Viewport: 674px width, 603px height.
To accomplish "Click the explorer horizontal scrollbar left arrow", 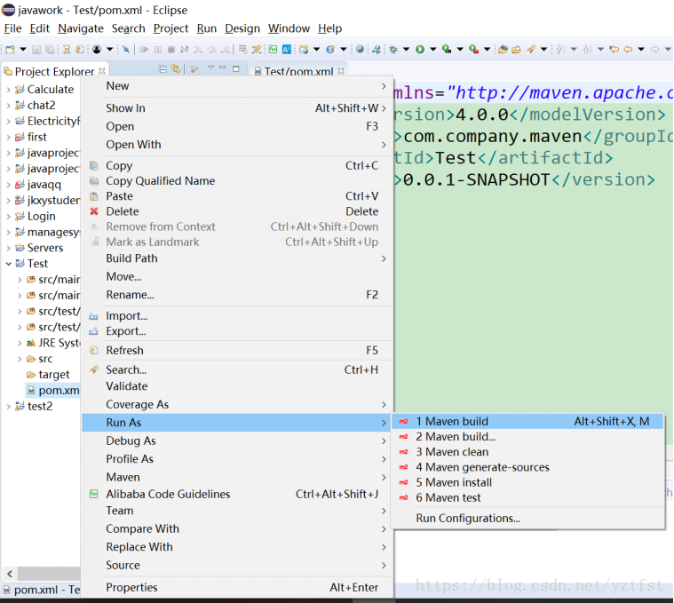I will pos(10,574).
